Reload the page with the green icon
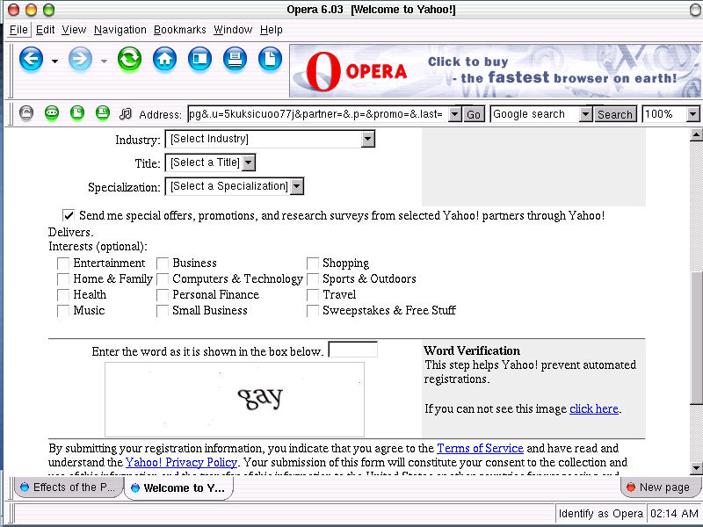The image size is (703, 527). pos(129,59)
